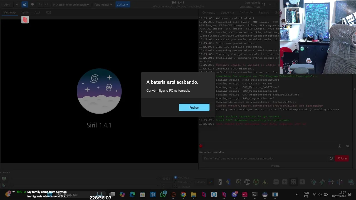Viewport: 356px width, 200px height.
Task: Click the low cut value field showing 0
Action: 166,185
